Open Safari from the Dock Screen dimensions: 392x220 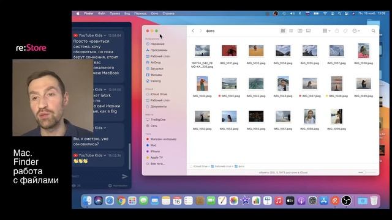pos(110,200)
